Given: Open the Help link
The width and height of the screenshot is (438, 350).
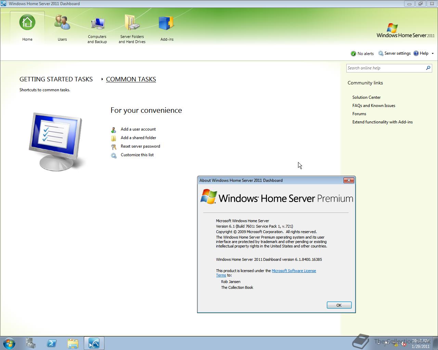Looking at the screenshot, I should point(424,53).
